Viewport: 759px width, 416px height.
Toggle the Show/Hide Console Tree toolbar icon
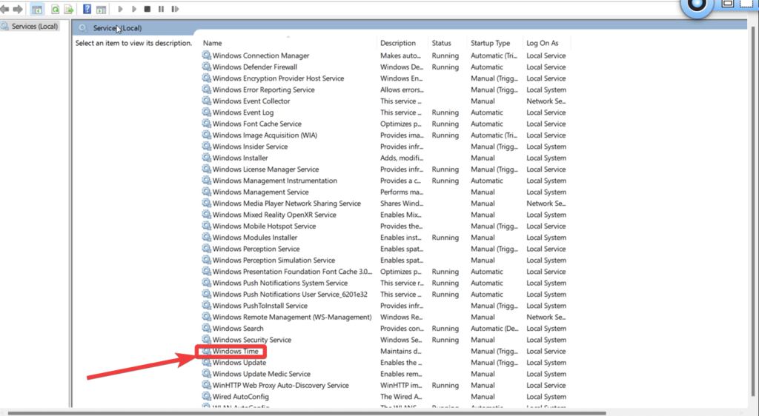pos(37,9)
